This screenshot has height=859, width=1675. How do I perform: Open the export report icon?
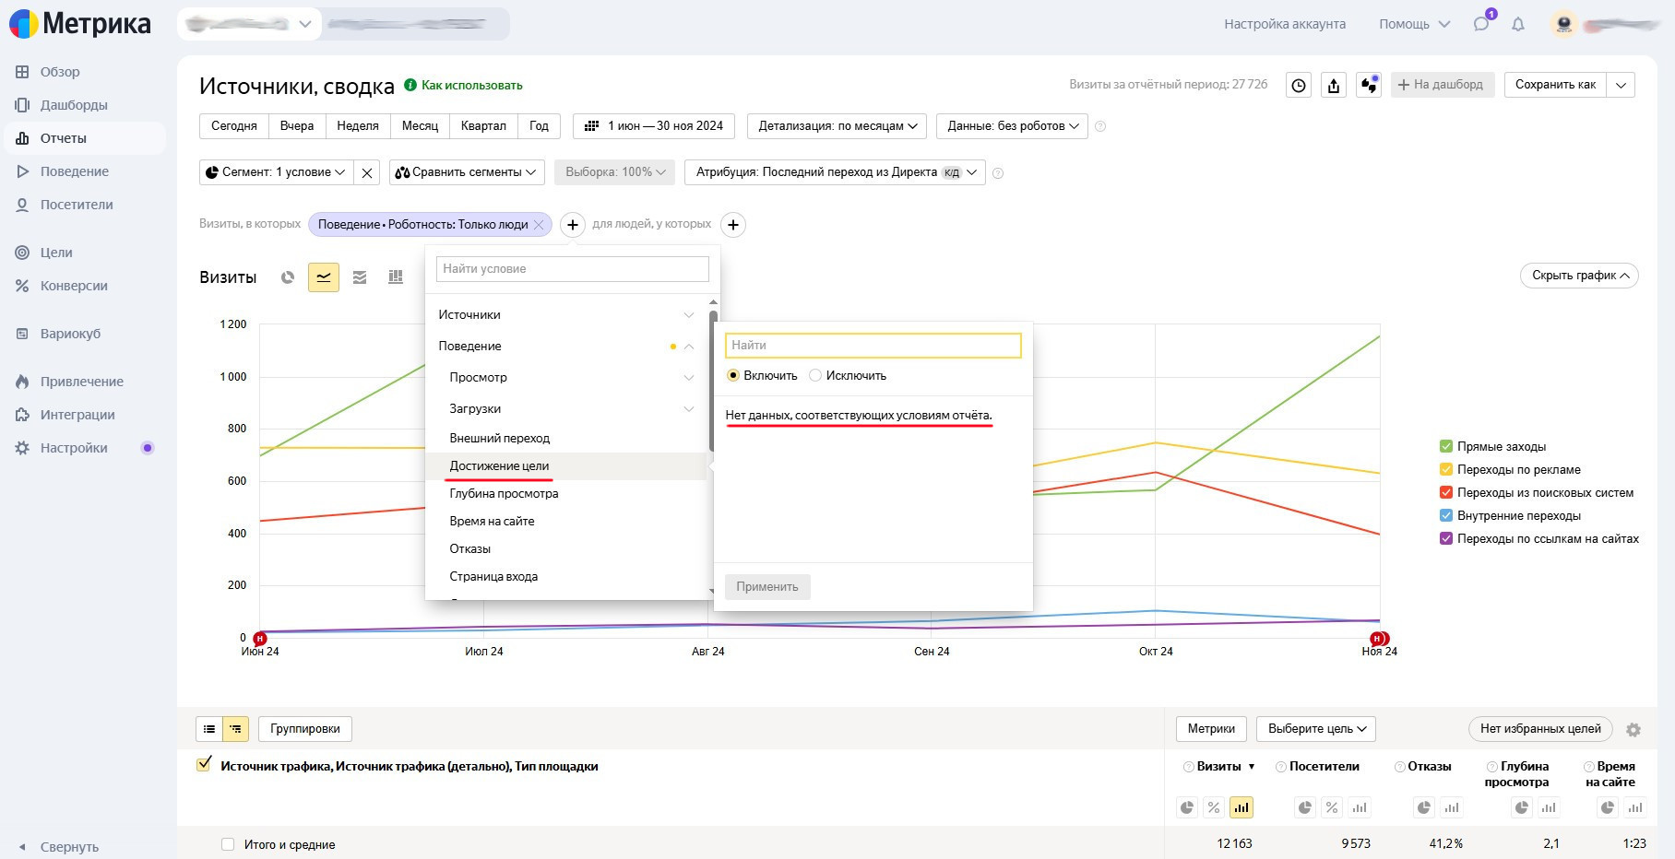pos(1334,86)
